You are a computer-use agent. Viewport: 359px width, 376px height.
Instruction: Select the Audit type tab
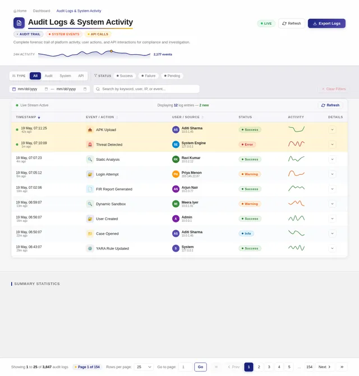point(48,76)
